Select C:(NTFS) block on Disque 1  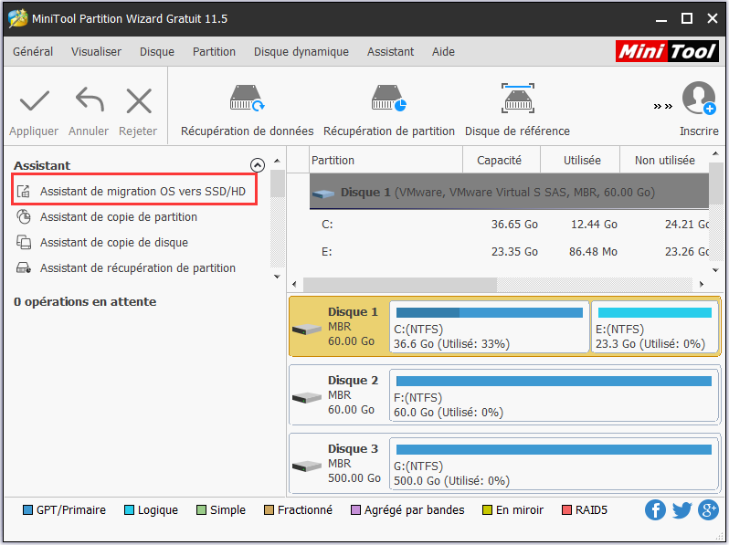(x=489, y=327)
